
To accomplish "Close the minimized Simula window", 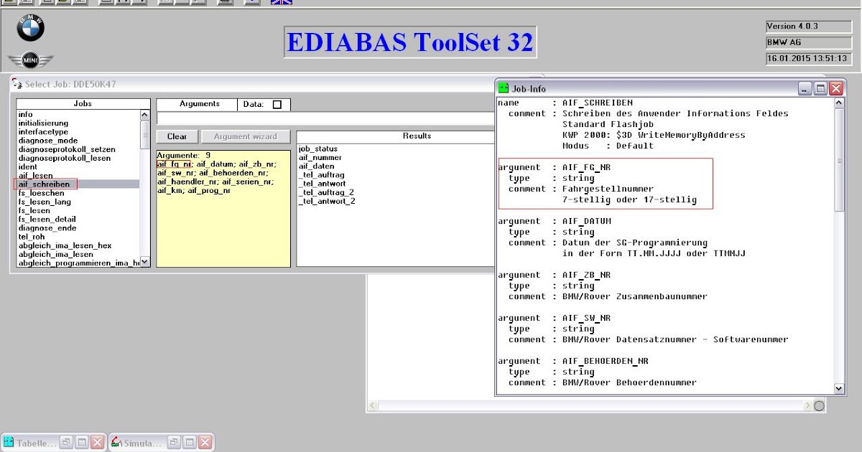I will click(x=205, y=443).
